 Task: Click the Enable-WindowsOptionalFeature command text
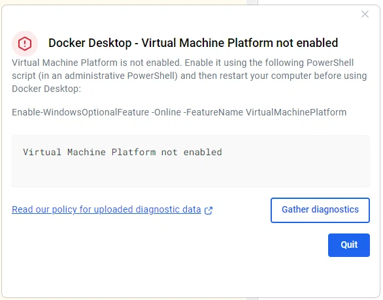[x=179, y=112]
